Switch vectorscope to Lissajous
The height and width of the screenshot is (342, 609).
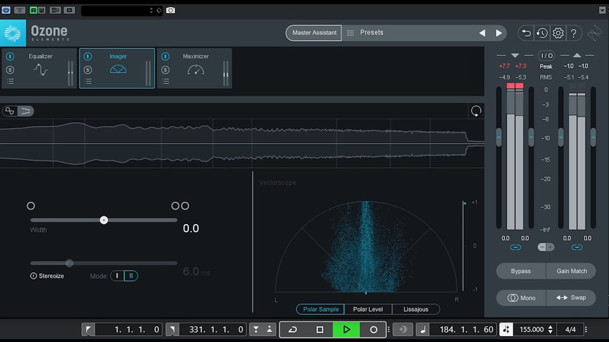416,309
